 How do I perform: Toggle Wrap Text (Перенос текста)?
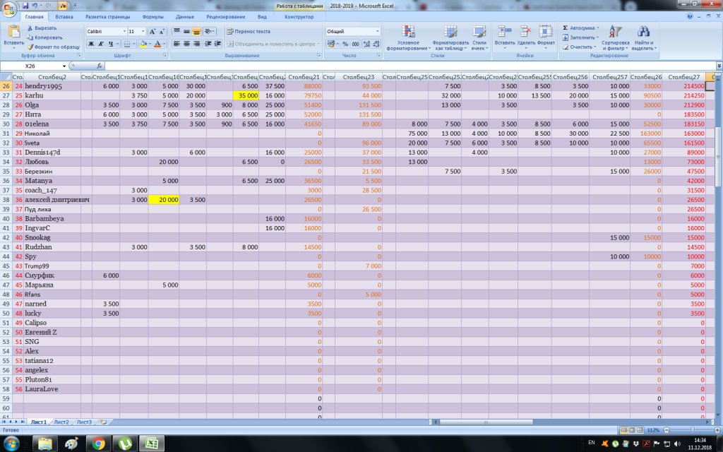[248, 31]
